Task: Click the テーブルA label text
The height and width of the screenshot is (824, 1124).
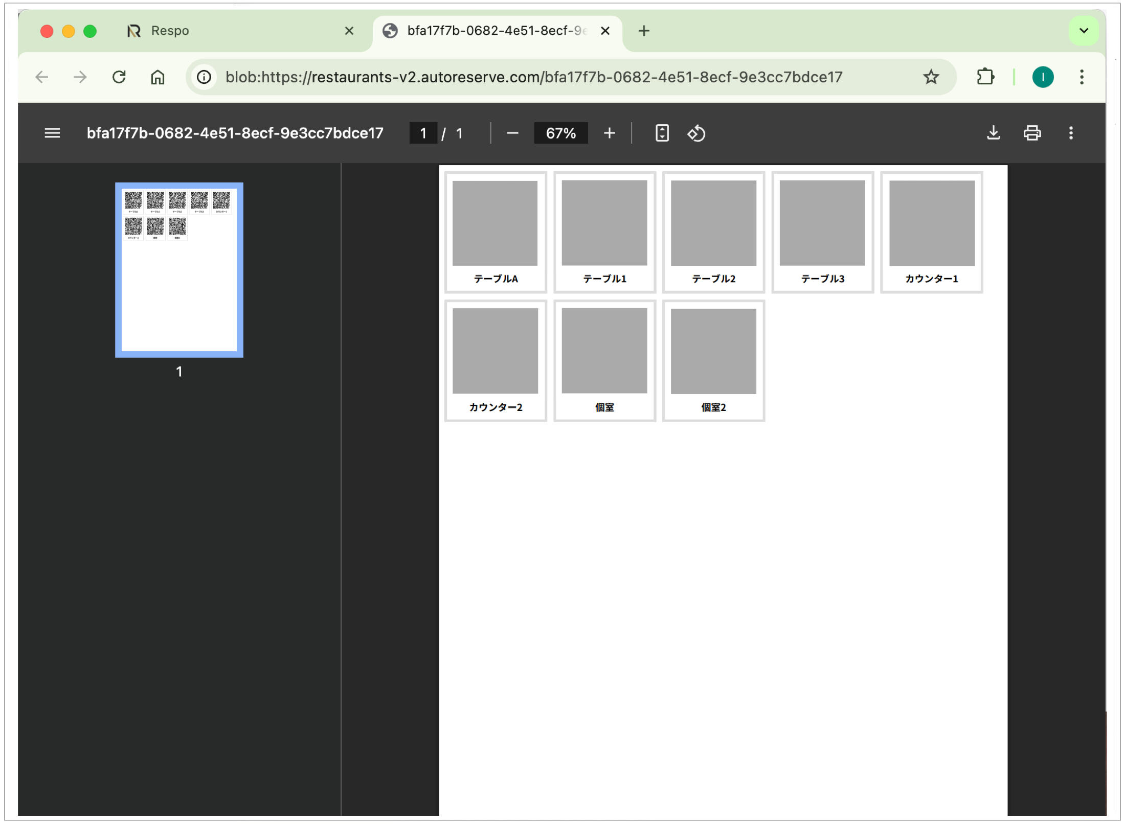Action: click(496, 279)
